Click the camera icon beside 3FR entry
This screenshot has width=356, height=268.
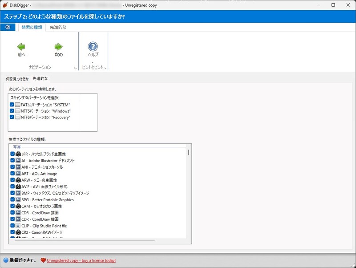[x=18, y=154]
